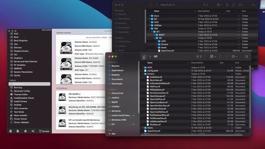265x149 pixels.
Task: Open the Kexts Installer tool
Action: coord(20,115)
